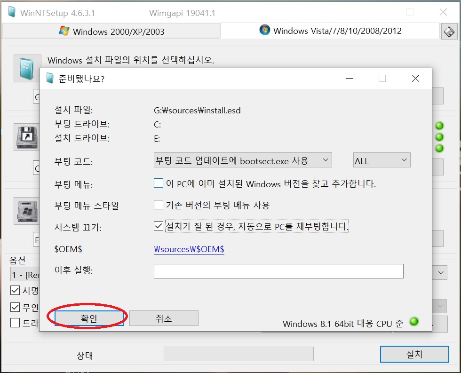Expand the edition dropdown in 옵션 section
Screen dimensions: 461x373
tap(440, 273)
